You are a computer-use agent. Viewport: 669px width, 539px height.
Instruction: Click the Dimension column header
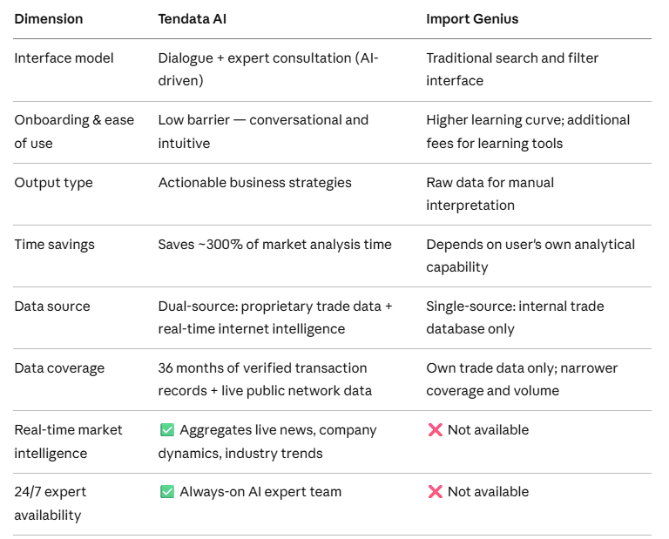pyautogui.click(x=49, y=19)
